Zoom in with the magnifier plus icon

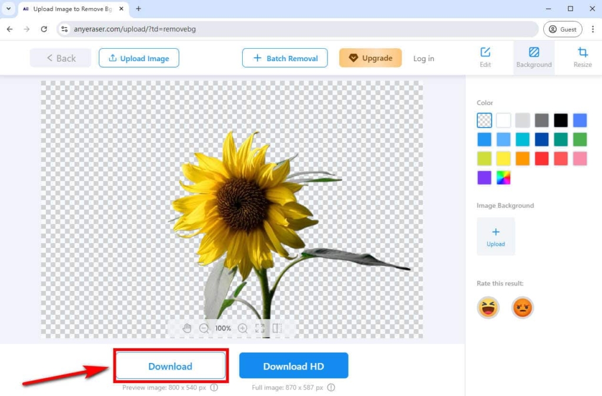tap(243, 328)
